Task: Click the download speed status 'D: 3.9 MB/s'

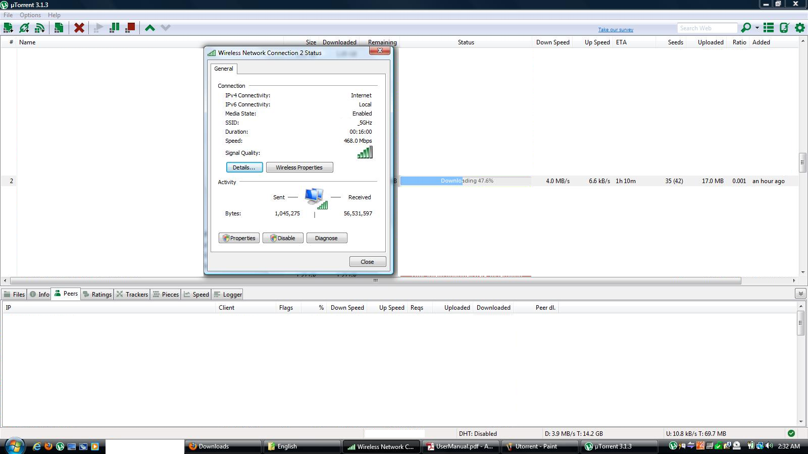Action: tap(574, 433)
